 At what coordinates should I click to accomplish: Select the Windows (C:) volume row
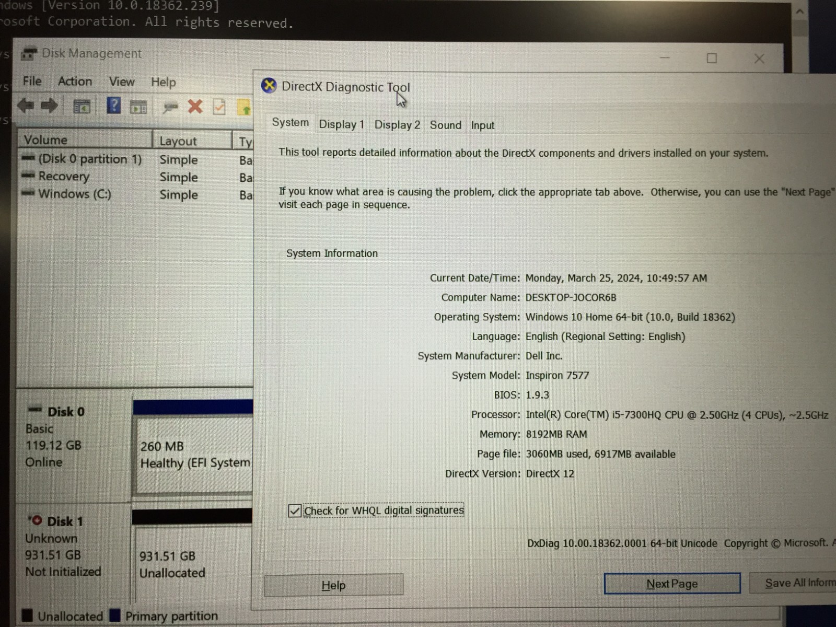click(x=136, y=194)
